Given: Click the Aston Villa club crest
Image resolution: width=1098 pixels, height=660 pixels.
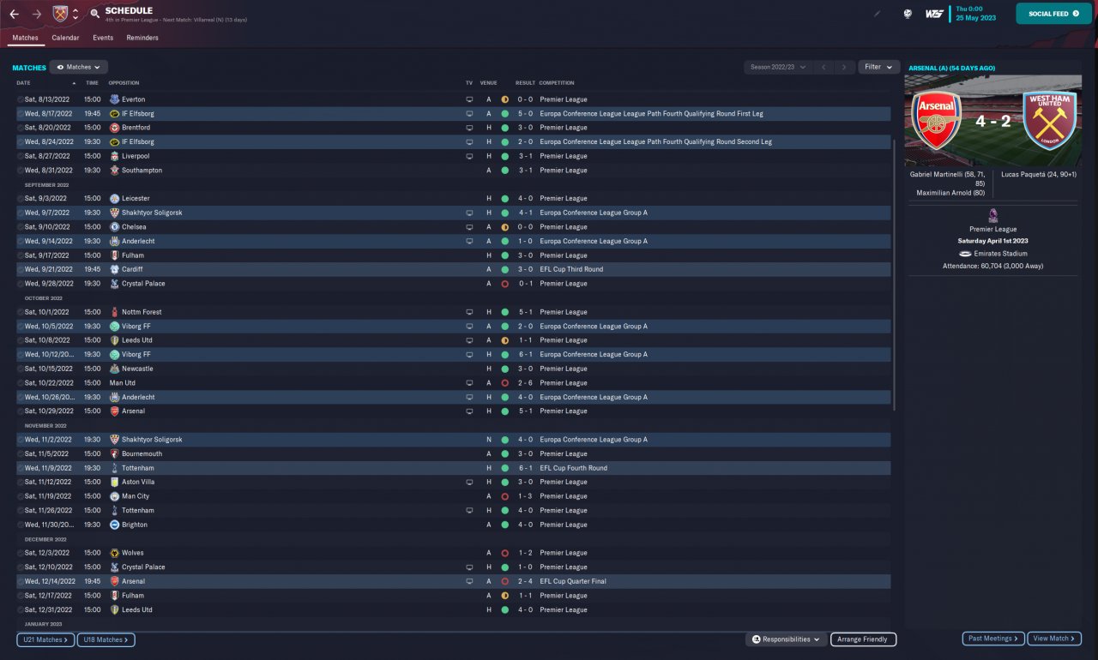Looking at the screenshot, I should click(x=114, y=482).
